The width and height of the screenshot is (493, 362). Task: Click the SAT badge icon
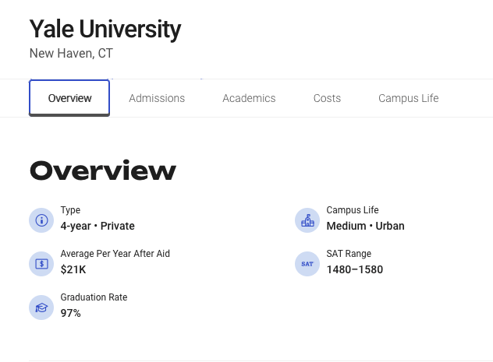pos(307,264)
